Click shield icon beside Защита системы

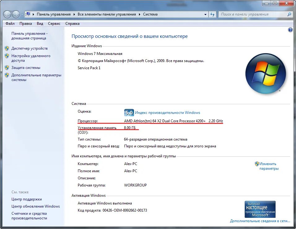[7, 68]
